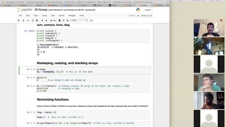Copy the selected cells
226x127 pixels.
point(33,20)
